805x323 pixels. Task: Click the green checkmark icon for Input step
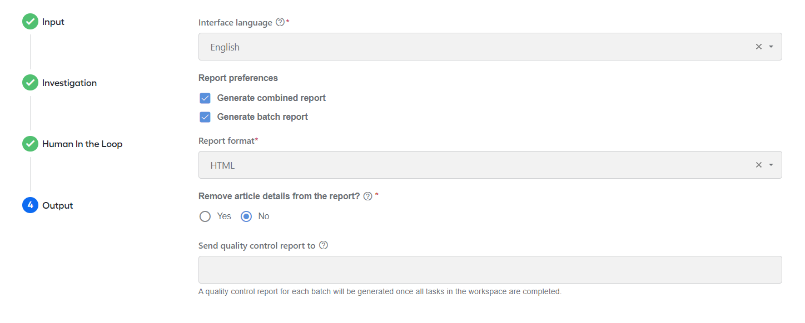pos(30,22)
